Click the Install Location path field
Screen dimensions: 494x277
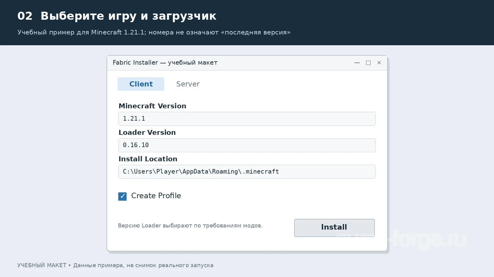pos(247,172)
